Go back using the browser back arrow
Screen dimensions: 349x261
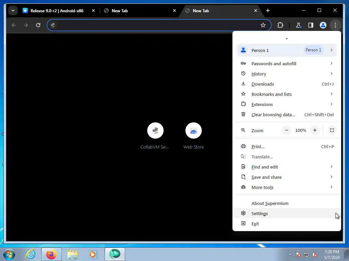[14, 25]
